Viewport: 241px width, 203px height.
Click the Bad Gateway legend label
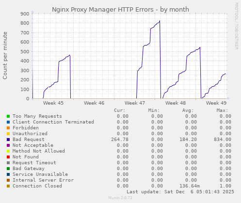click(29, 169)
